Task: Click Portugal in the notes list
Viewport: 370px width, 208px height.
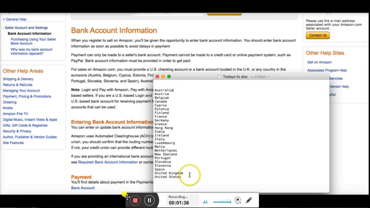Action: pos(162,158)
